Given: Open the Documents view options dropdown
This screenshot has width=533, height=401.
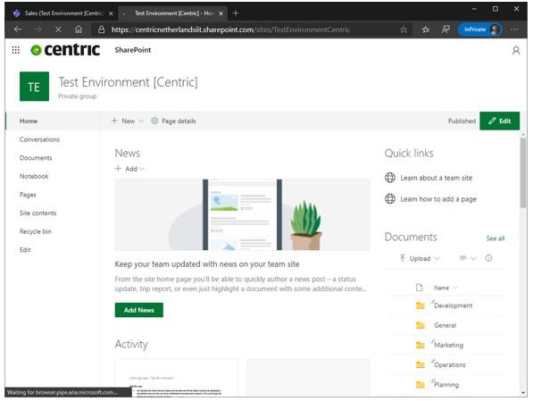Looking at the screenshot, I should (468, 258).
